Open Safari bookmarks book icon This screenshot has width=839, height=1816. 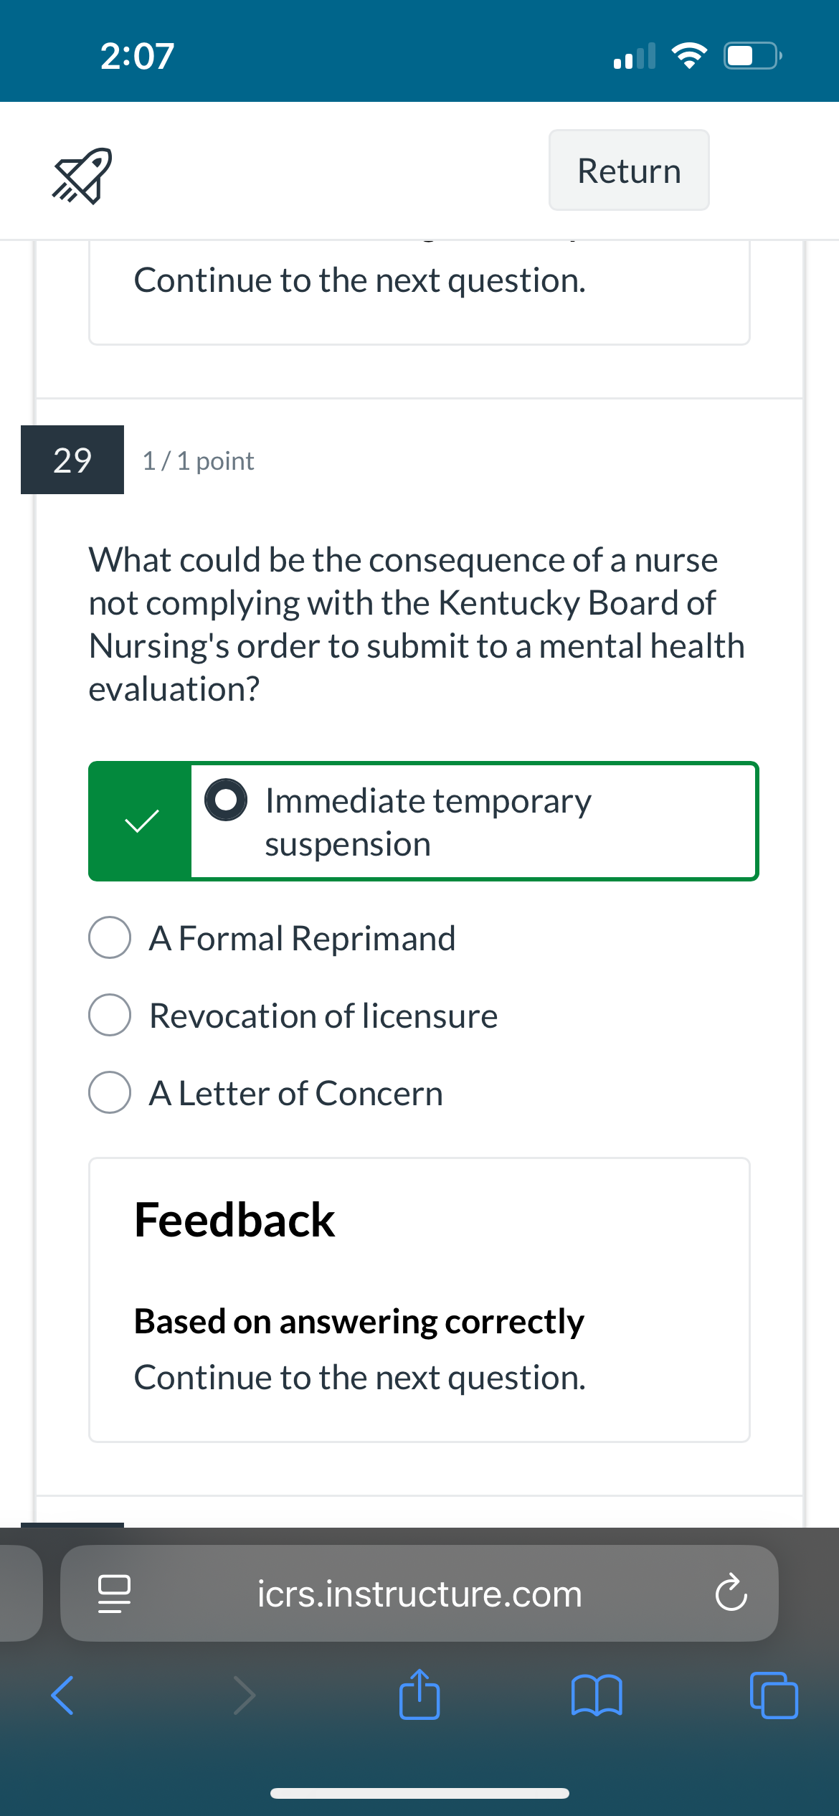[x=597, y=1696]
